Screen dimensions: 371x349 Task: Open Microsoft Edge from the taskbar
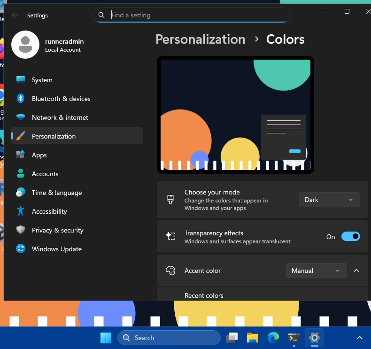click(273, 338)
